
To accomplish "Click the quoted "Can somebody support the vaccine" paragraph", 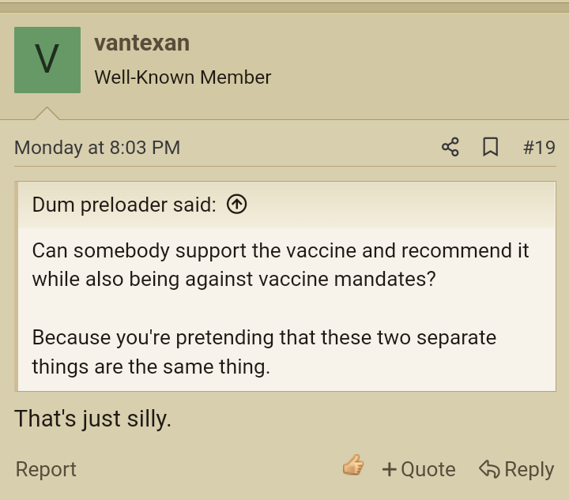I will point(280,265).
